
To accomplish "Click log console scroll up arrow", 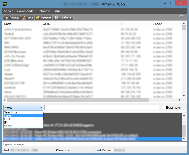I will point(184,116).
